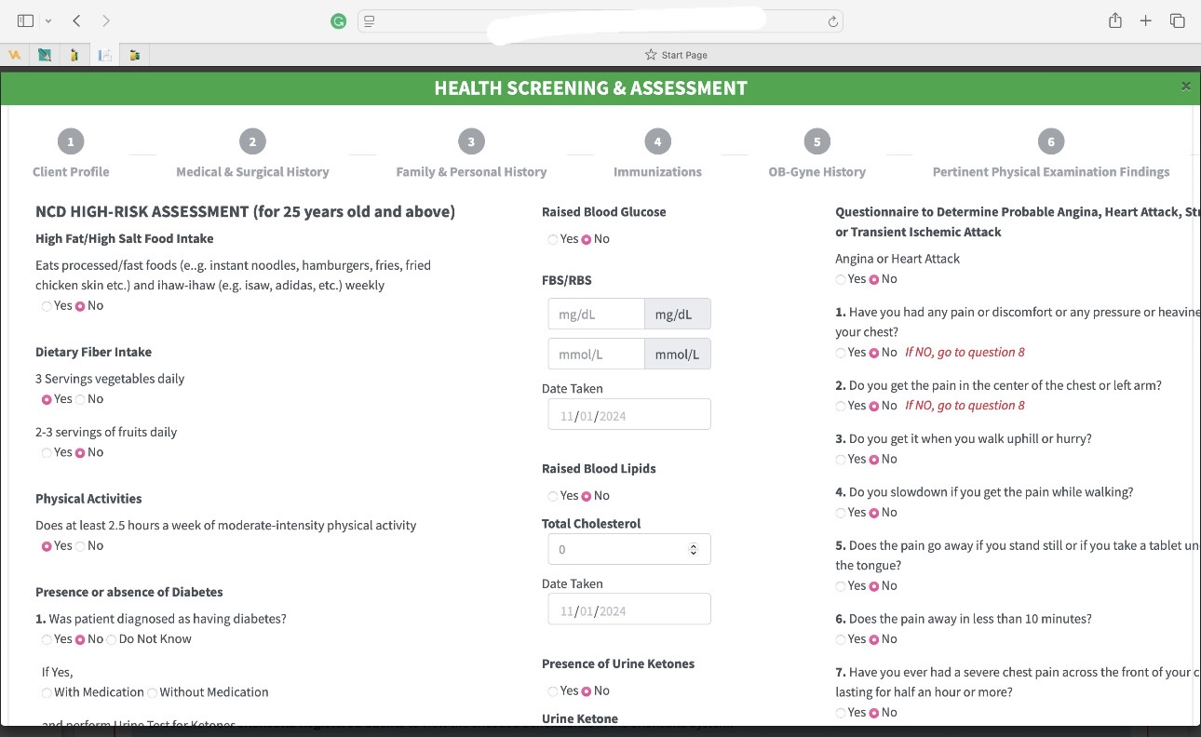Set Raised Blood Glucose to Yes

click(x=553, y=239)
